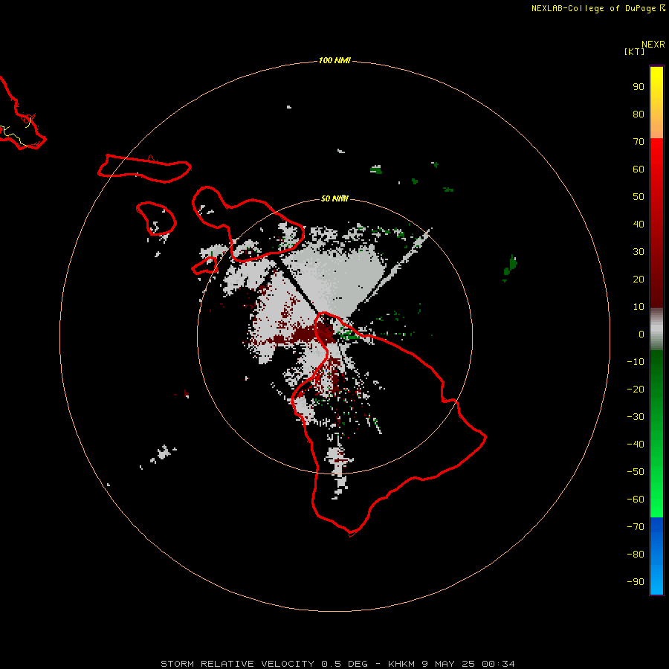Click the bright red segment of color bar

coord(656,154)
